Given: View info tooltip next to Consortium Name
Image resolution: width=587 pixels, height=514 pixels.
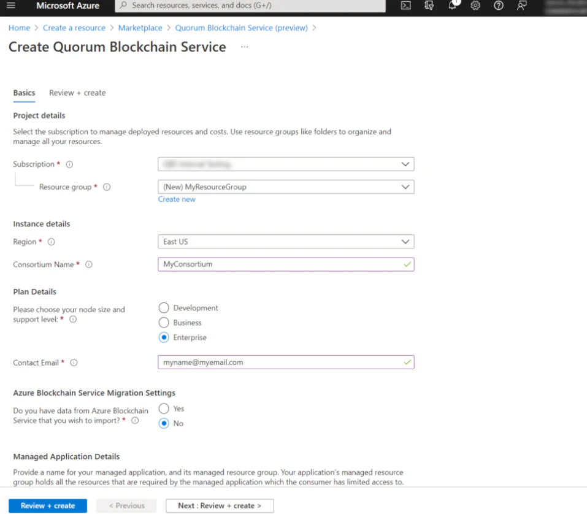Looking at the screenshot, I should 89,264.
